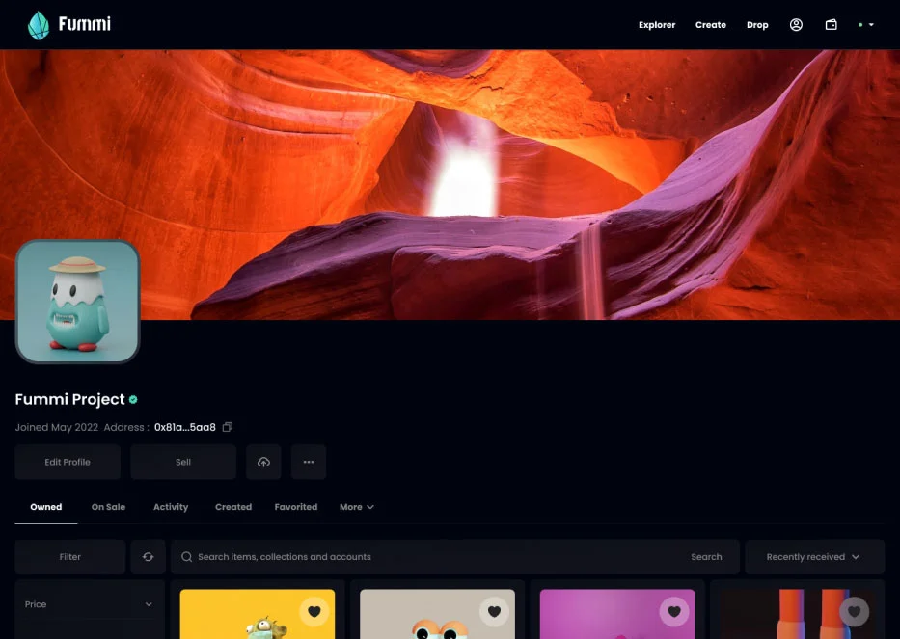Click the refresh icon next to Filter
The height and width of the screenshot is (639, 900).
148,556
